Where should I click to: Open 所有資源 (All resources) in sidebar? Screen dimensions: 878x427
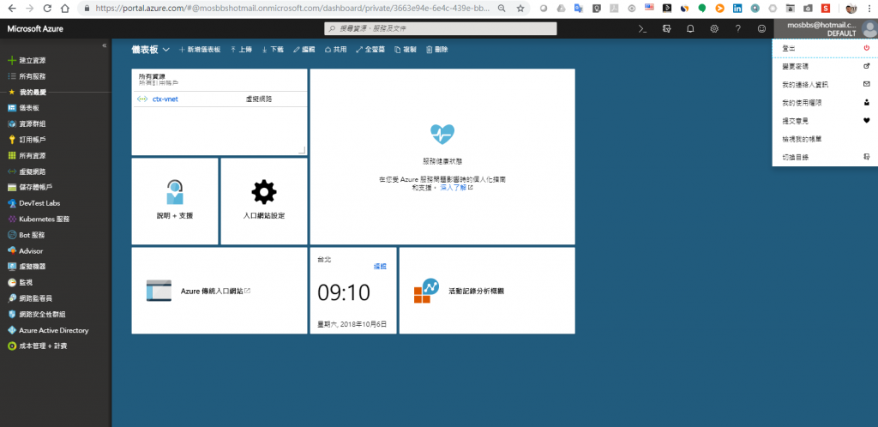(32, 155)
